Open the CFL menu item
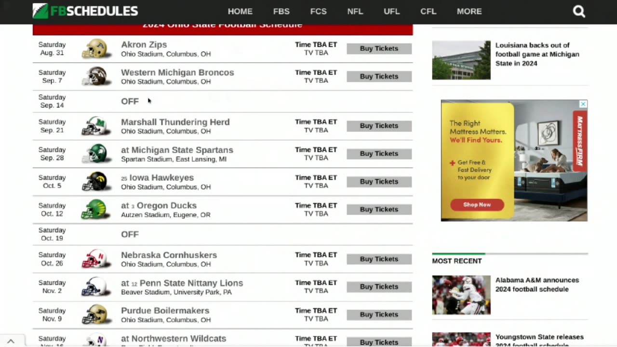This screenshot has height=347, width=617. (428, 12)
